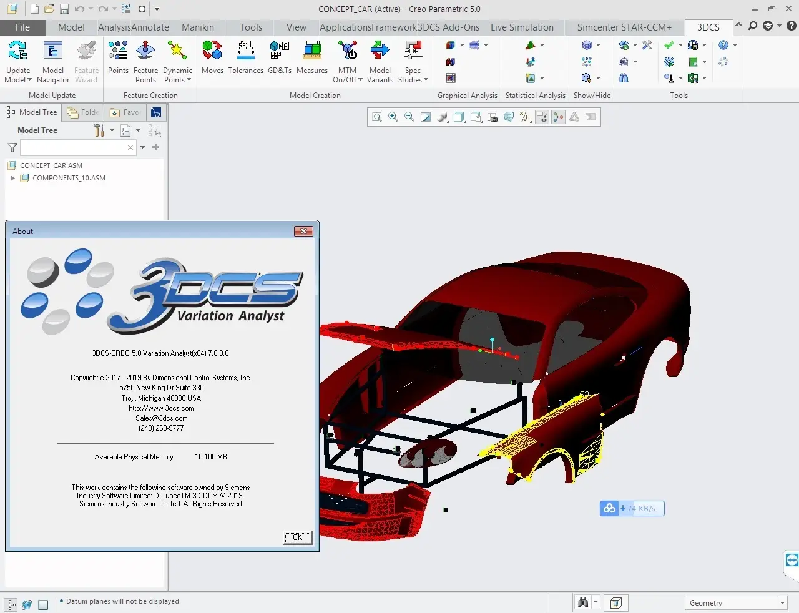Toggle the 3DCS mesh cube display
799x613 pixels.
pyautogui.click(x=586, y=45)
